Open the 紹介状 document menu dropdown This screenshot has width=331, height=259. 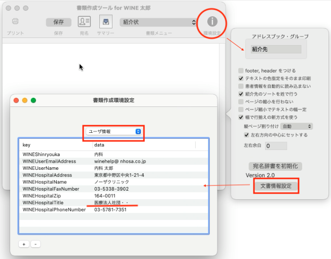click(x=158, y=22)
